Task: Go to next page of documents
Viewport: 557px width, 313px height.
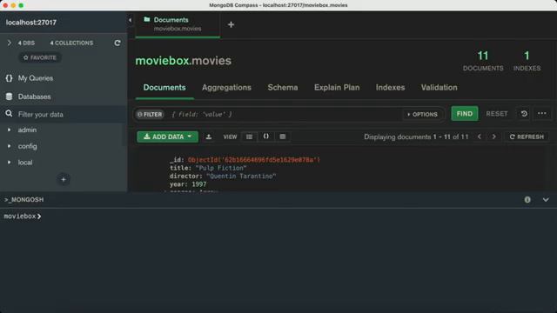Action: pos(493,137)
